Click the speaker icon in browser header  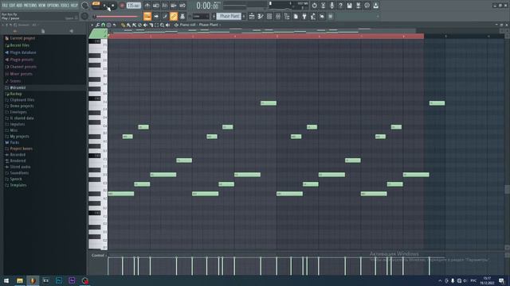71,31
